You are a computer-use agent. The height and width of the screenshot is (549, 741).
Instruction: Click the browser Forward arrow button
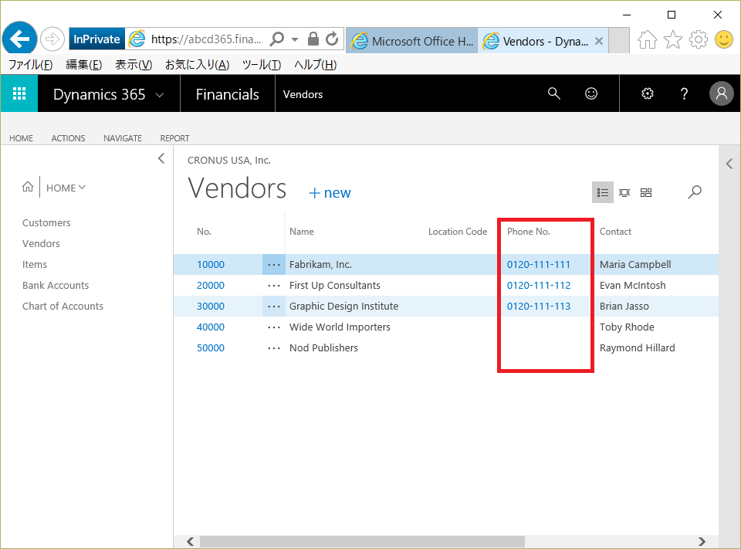click(52, 39)
